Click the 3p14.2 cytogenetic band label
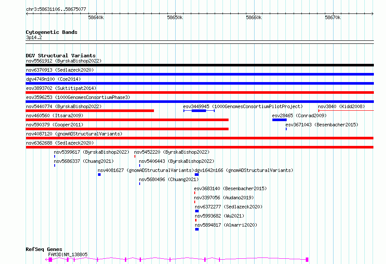386x264 pixels. [34, 38]
